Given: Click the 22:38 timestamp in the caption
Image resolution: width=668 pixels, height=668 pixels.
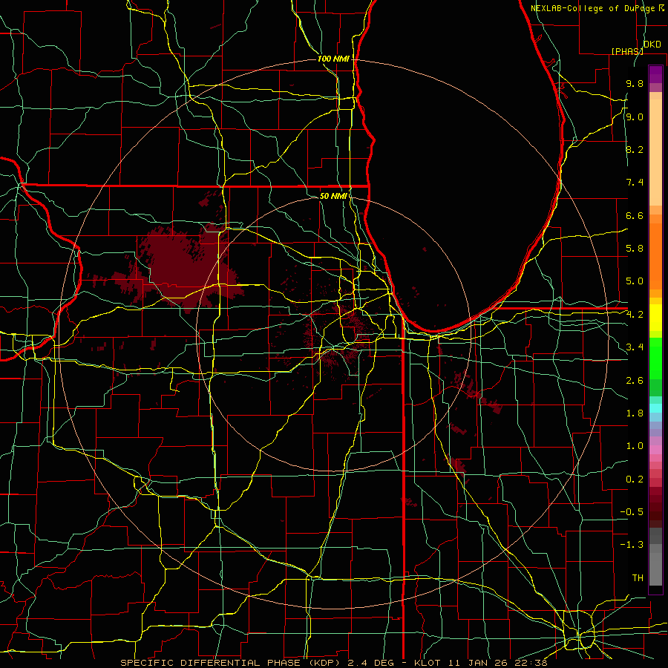Looking at the screenshot, I should 531,663.
